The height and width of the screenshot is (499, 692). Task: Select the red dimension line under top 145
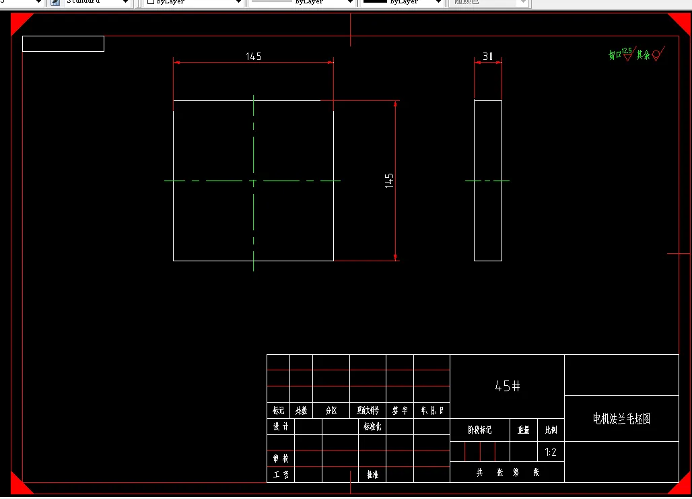click(253, 62)
